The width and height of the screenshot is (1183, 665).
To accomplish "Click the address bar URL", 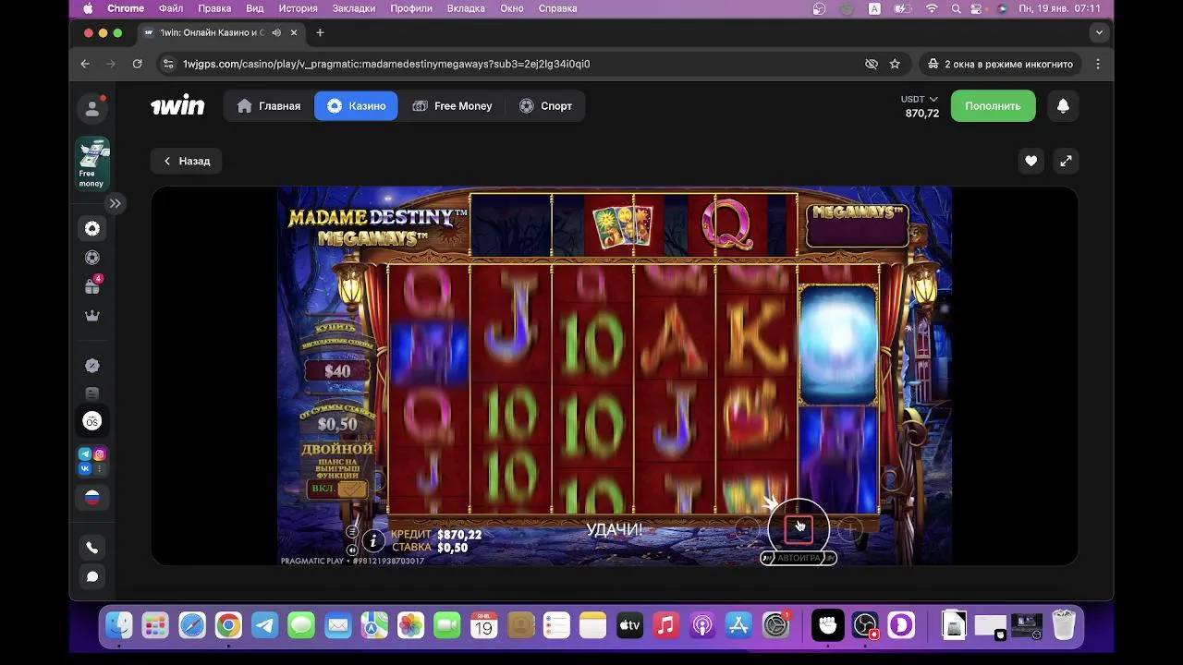I will tap(385, 64).
